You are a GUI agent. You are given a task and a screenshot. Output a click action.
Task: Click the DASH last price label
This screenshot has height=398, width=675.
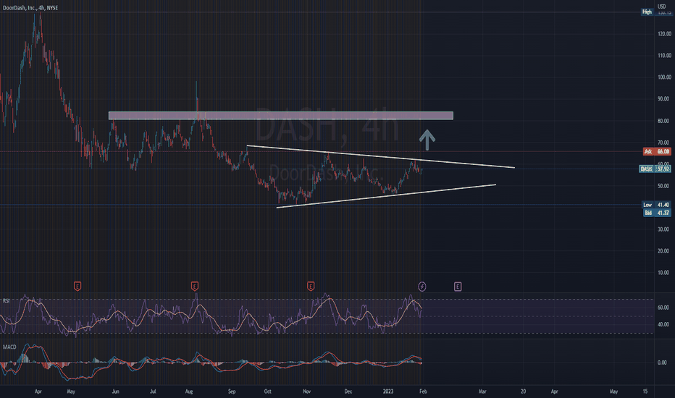655,169
